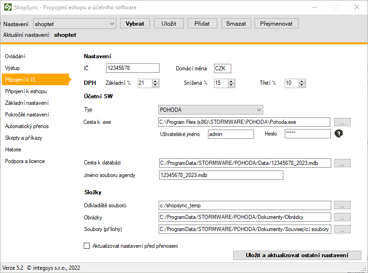The height and width of the screenshot is (273, 368).
Task: Open the password help question-mark icon
Action: click(338, 133)
